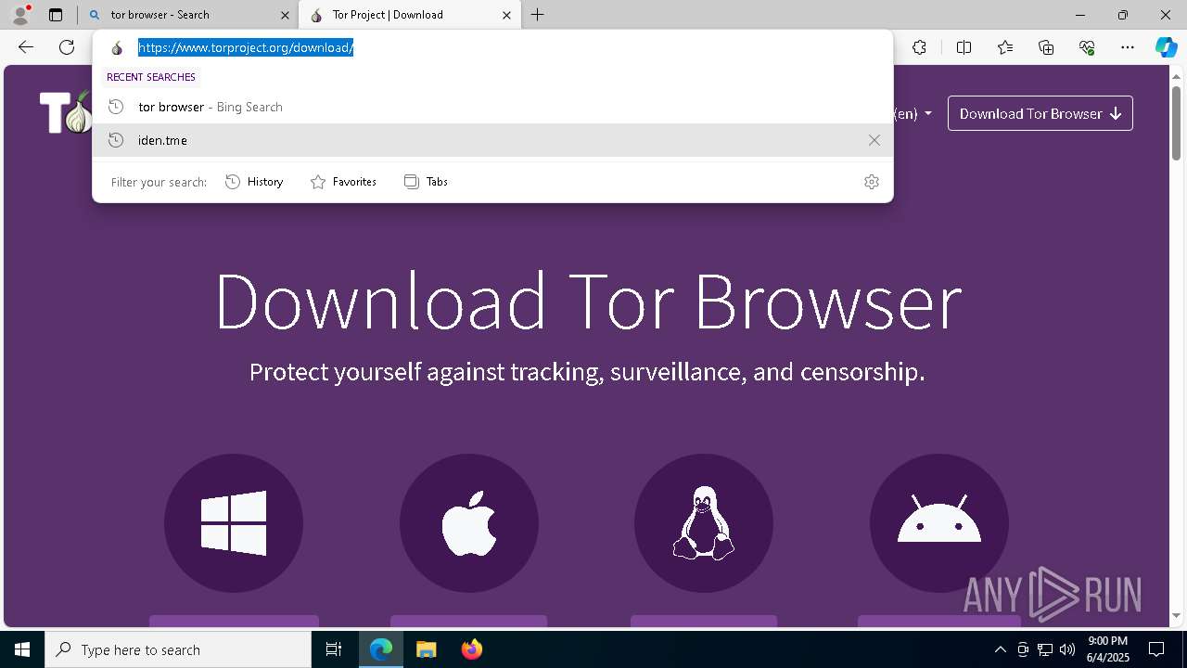The width and height of the screenshot is (1187, 668).
Task: Open the Favorites star toolbar icon
Action: click(1005, 47)
